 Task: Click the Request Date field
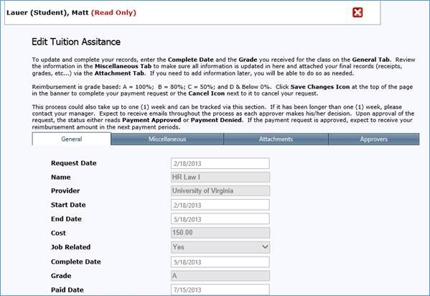(x=220, y=163)
